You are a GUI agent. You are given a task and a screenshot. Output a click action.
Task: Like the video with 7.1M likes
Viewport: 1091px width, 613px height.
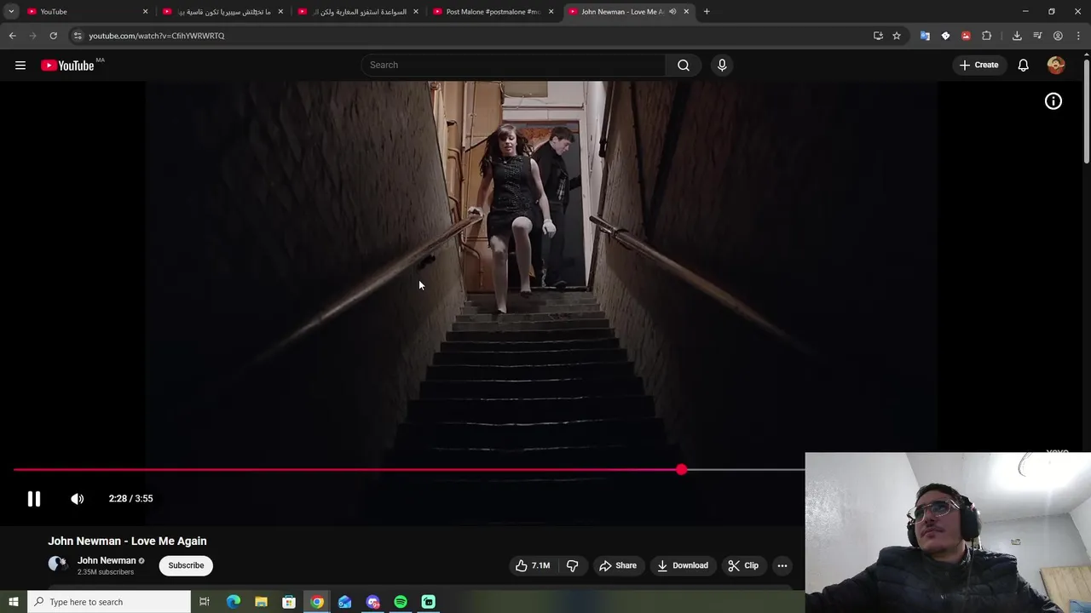tap(533, 565)
